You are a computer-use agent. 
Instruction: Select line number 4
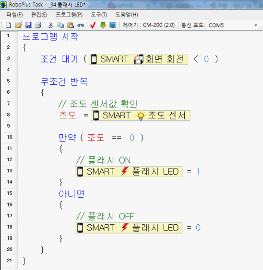(8, 70)
